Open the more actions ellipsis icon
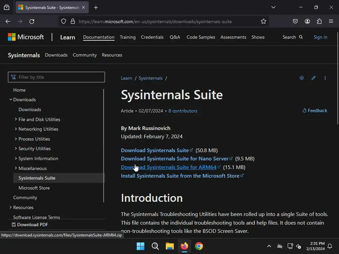339x254 pixels. (325, 78)
